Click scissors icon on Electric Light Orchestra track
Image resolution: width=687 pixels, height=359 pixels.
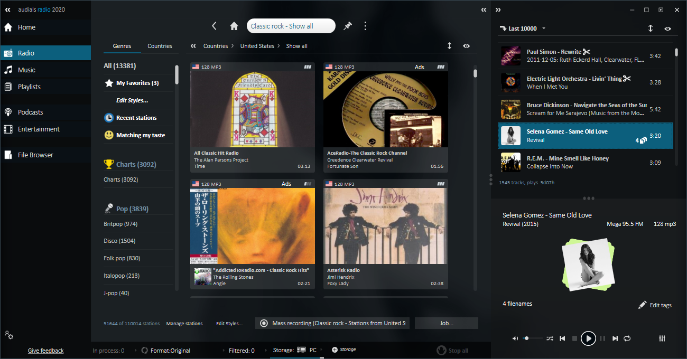pyautogui.click(x=627, y=79)
